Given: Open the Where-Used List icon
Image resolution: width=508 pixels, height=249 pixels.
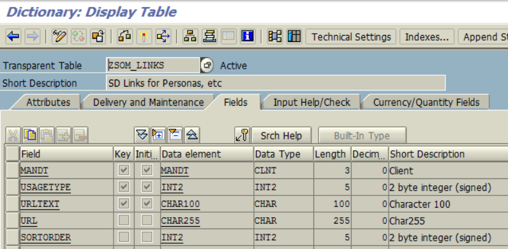Looking at the screenshot, I should tap(163, 36).
